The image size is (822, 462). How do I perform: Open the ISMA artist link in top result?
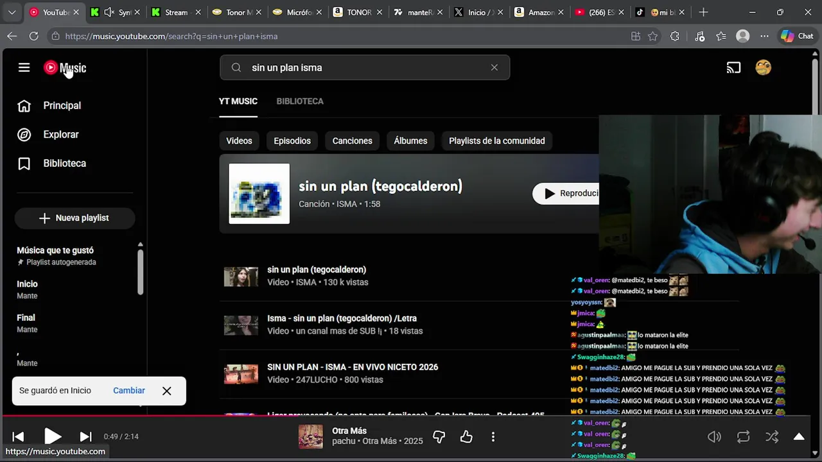346,204
